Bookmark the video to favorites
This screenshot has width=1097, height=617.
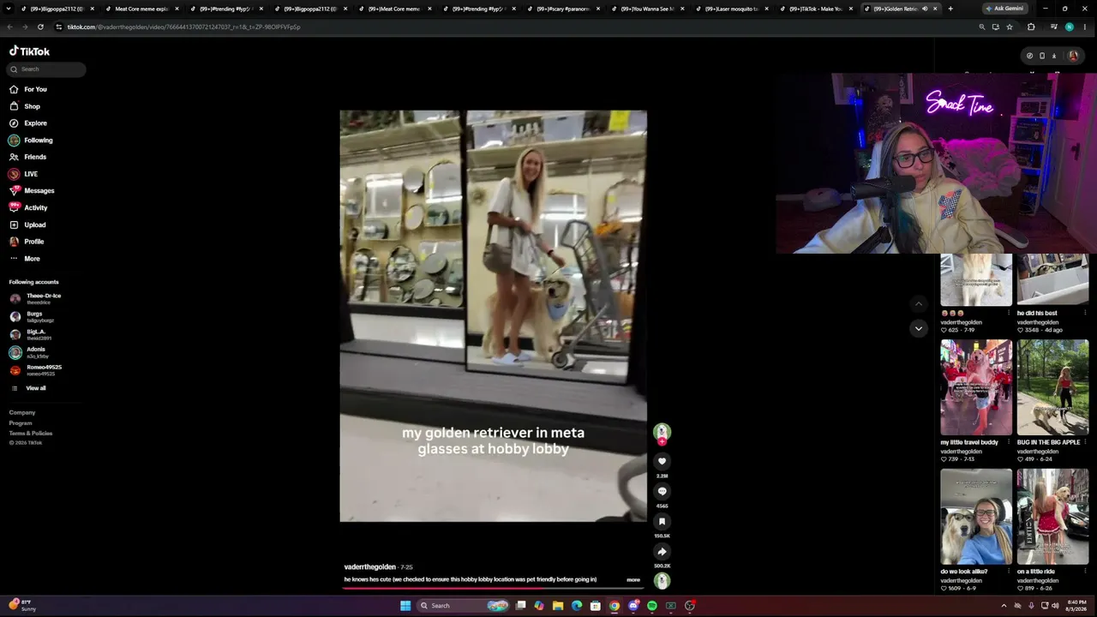662,521
